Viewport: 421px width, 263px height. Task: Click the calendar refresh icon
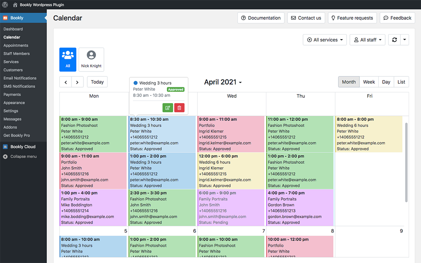394,40
